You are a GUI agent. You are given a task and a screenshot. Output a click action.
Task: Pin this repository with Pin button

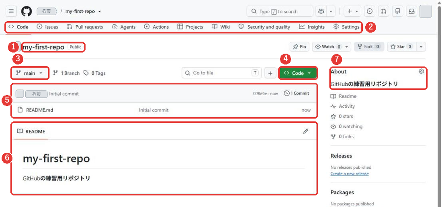tap(299, 46)
